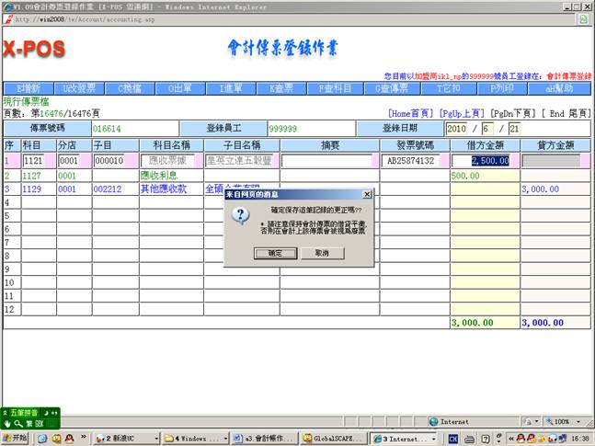Click the year field in 登錄日期

tap(459, 130)
